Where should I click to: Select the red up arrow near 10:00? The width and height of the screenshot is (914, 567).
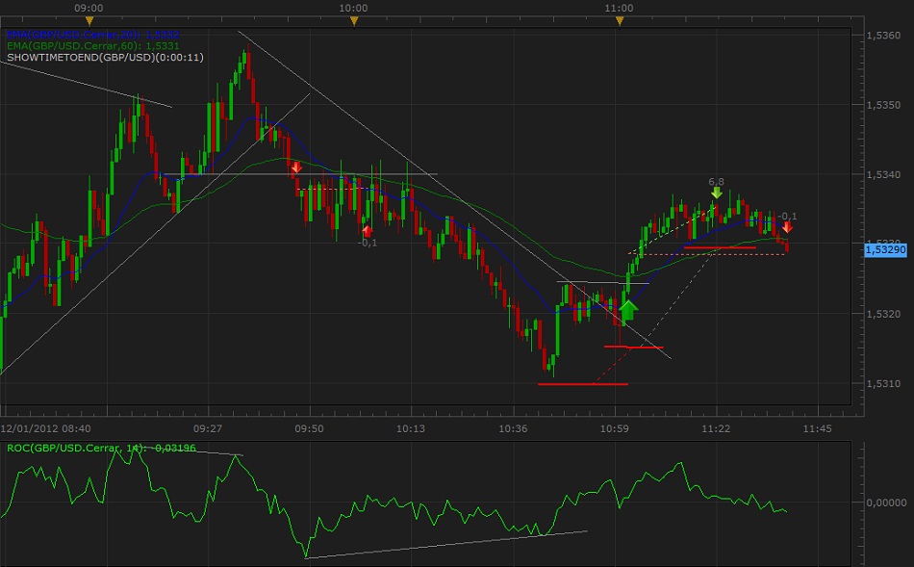[x=367, y=229]
